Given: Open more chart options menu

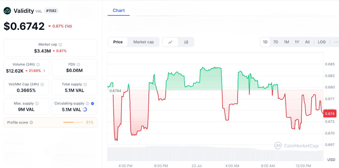Looking at the screenshot, I should point(336,42).
